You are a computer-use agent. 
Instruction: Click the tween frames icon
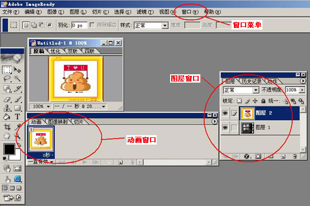coord(107,162)
